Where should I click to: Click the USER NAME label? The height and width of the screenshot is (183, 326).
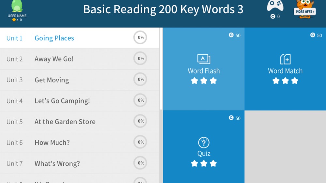coord(17,16)
